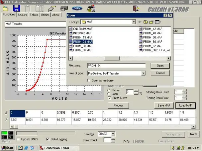
Task: Click Calibration Editor taskbar button
Action: 59,148
